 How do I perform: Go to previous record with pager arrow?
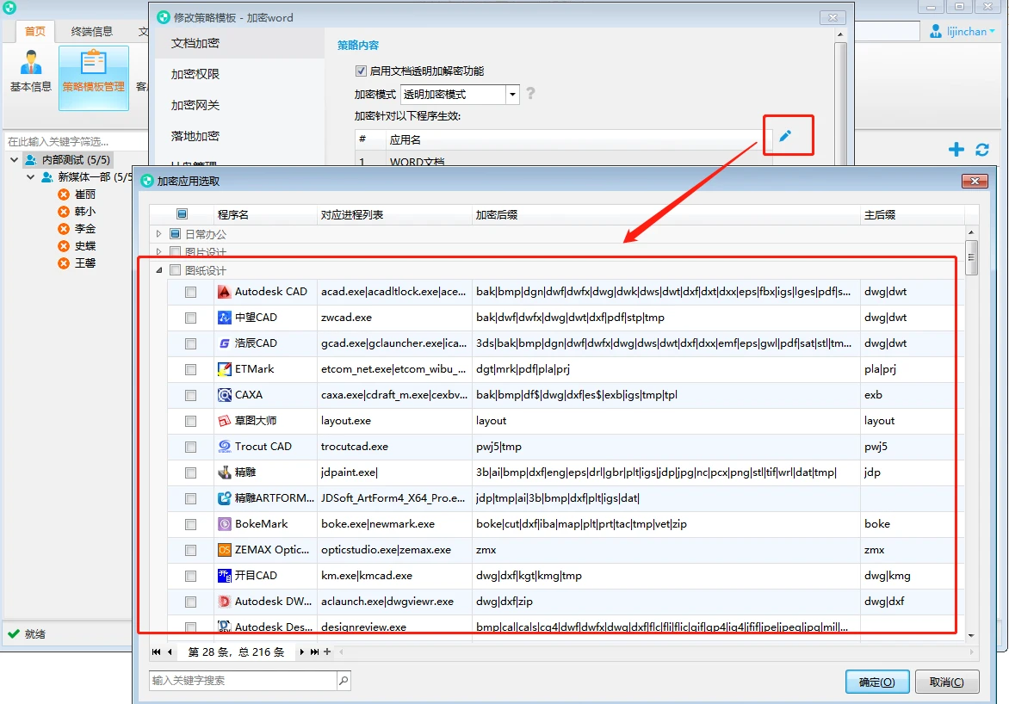170,652
